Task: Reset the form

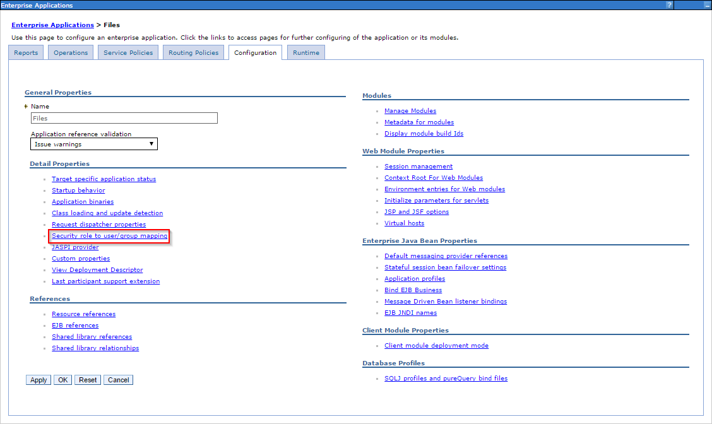Action: tap(87, 379)
